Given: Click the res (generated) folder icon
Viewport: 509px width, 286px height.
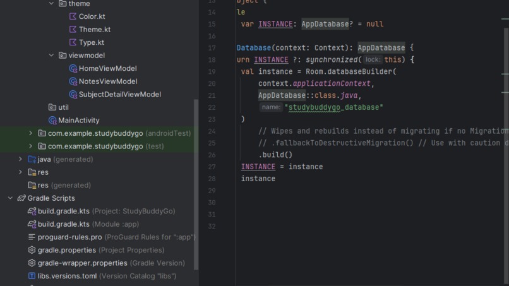Looking at the screenshot, I should (32, 185).
